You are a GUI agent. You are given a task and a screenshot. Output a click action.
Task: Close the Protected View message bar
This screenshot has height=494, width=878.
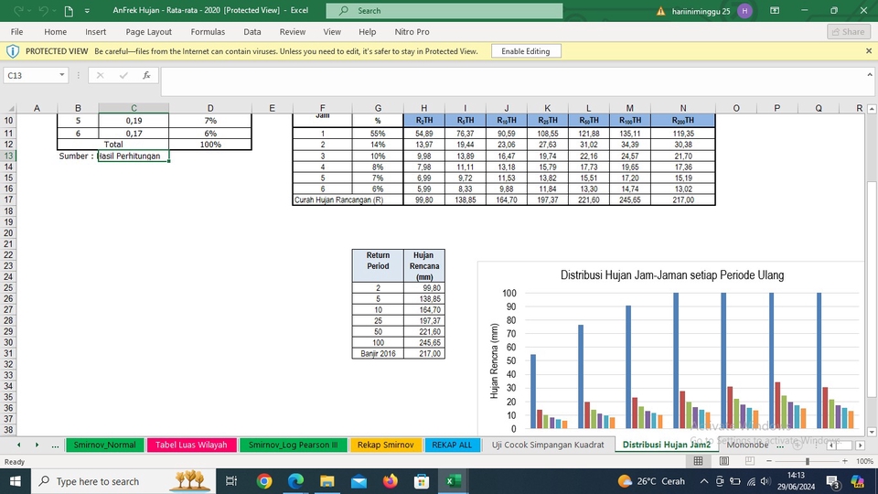pos(868,51)
